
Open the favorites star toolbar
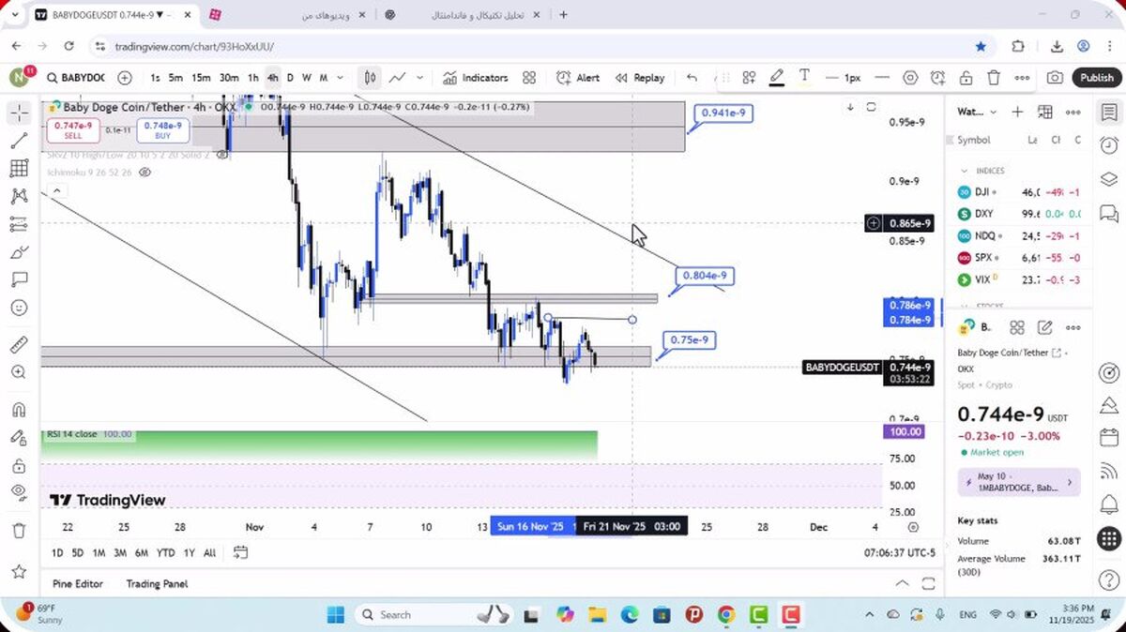19,571
